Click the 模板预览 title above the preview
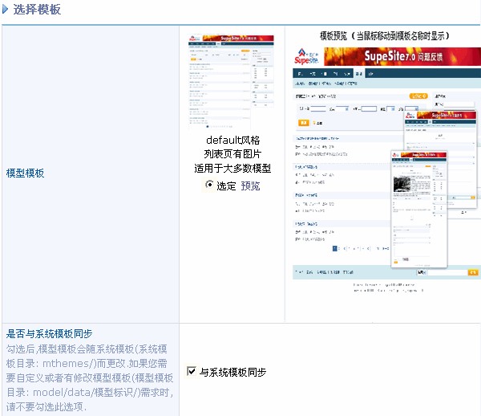 [384, 36]
